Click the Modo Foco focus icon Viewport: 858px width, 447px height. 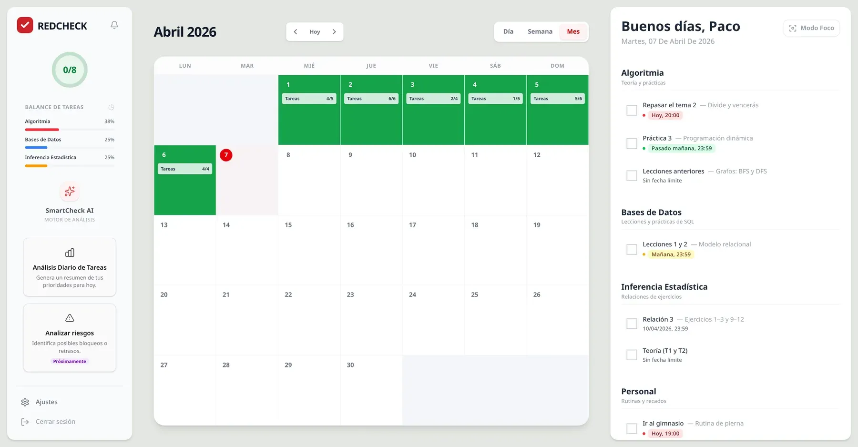[793, 28]
